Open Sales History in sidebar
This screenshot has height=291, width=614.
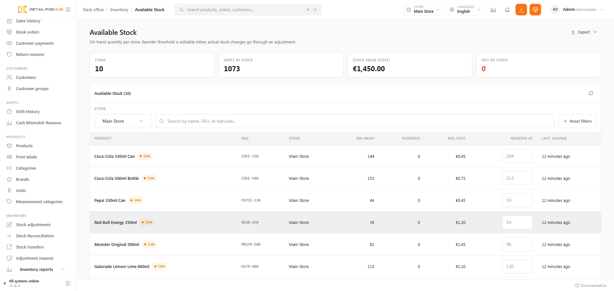(28, 21)
